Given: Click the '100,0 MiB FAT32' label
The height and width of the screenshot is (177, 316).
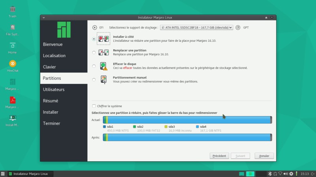Looking at the screenshot, I should pos(149,131).
